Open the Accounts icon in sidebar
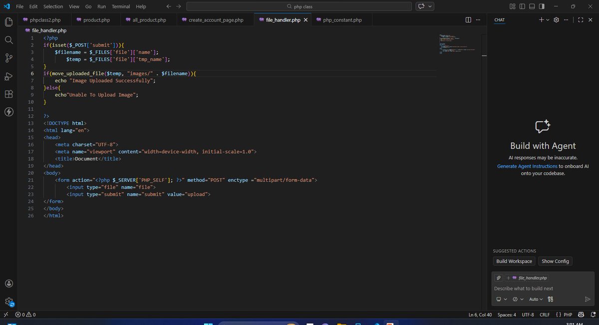 [8, 283]
